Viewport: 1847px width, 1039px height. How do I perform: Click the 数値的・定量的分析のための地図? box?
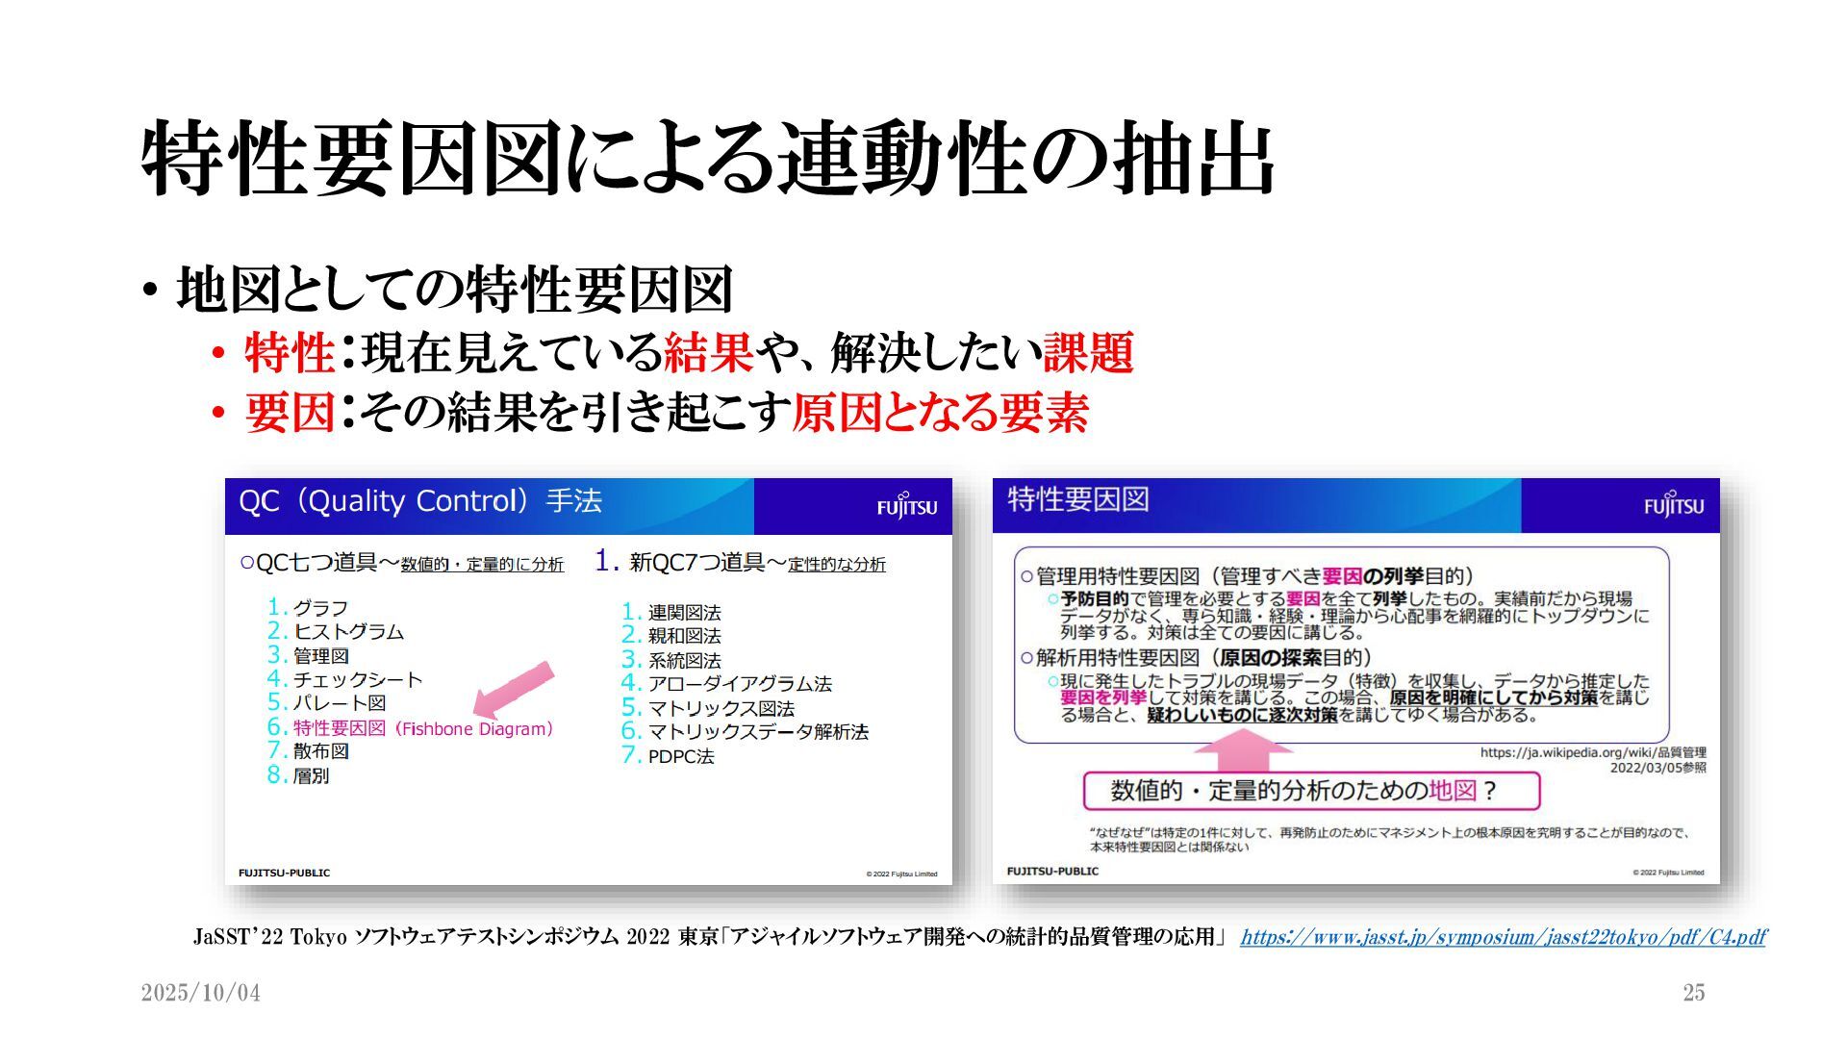click(1310, 791)
